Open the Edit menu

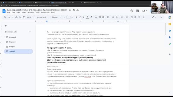(13, 13)
